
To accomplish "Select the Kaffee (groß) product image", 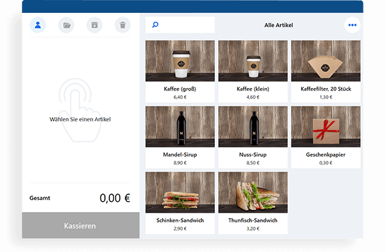I will (x=180, y=61).
